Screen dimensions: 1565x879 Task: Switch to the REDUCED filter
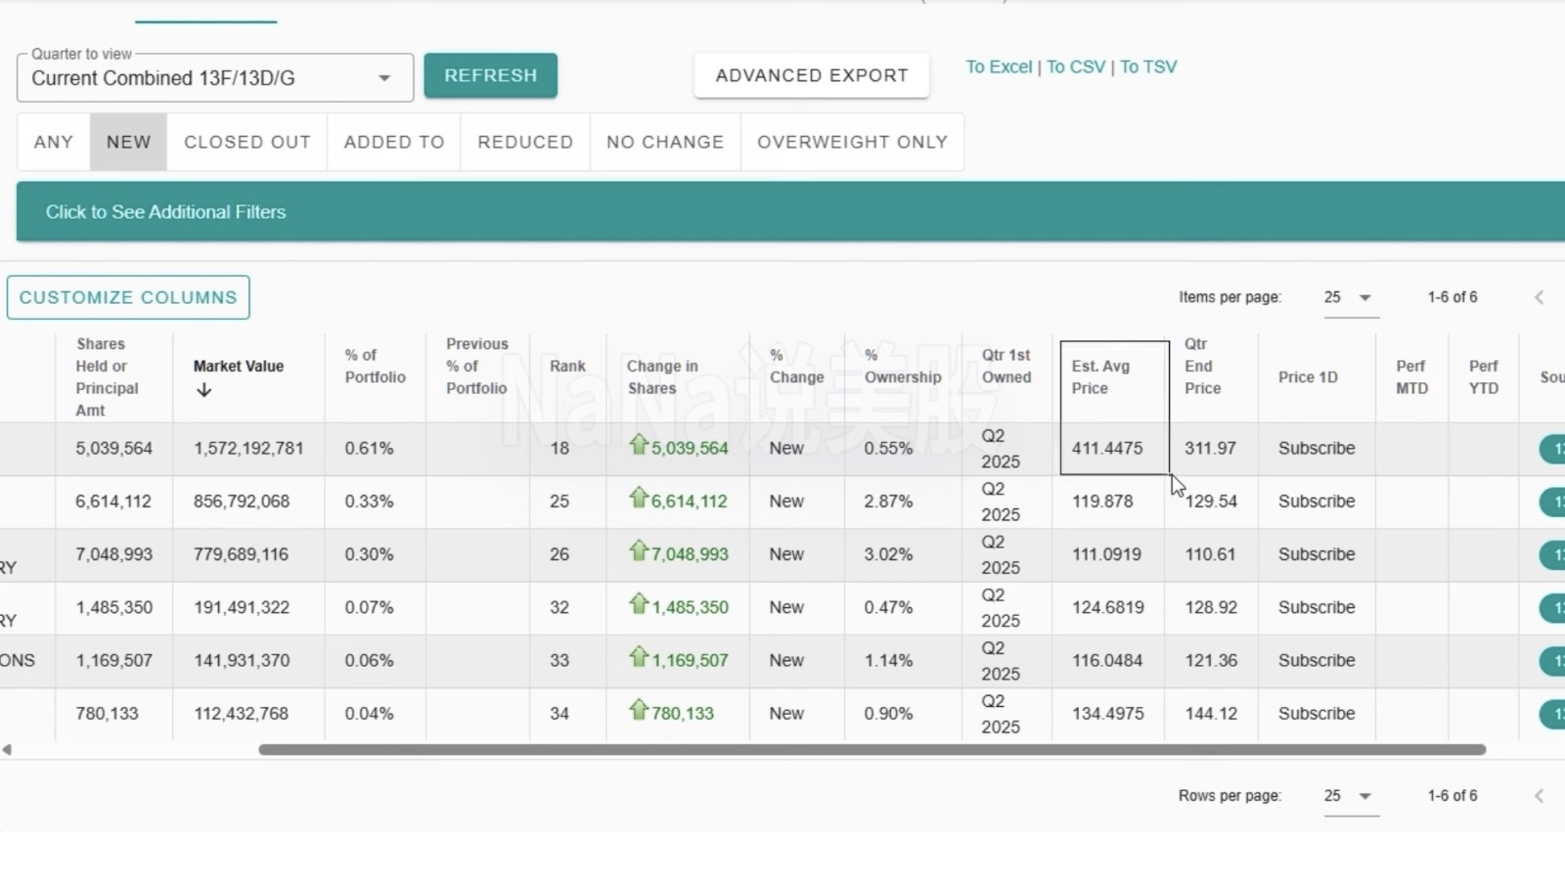(x=525, y=142)
